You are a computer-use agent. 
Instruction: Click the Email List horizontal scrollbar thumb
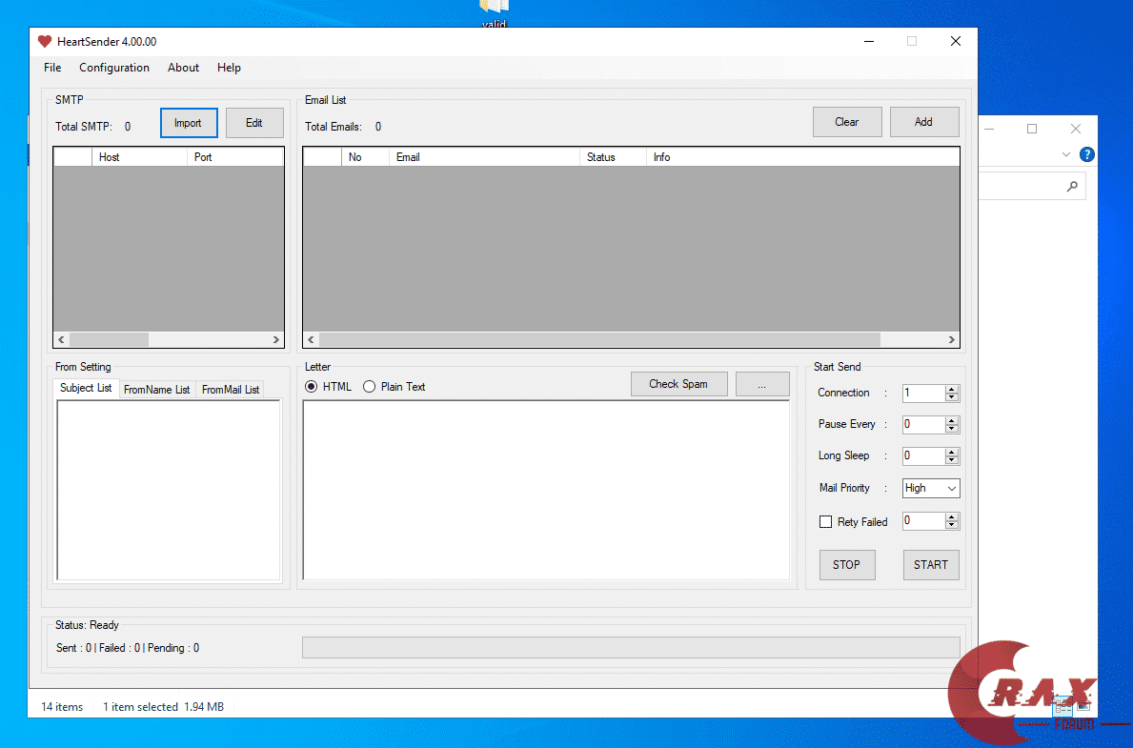pos(599,339)
